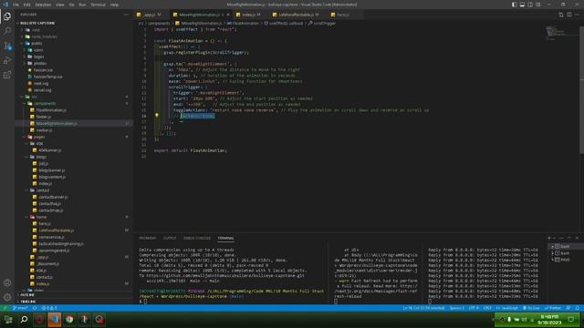This screenshot has width=584, height=328.
Task: Click the UTF-8 encoding button
Action: click(x=474, y=308)
